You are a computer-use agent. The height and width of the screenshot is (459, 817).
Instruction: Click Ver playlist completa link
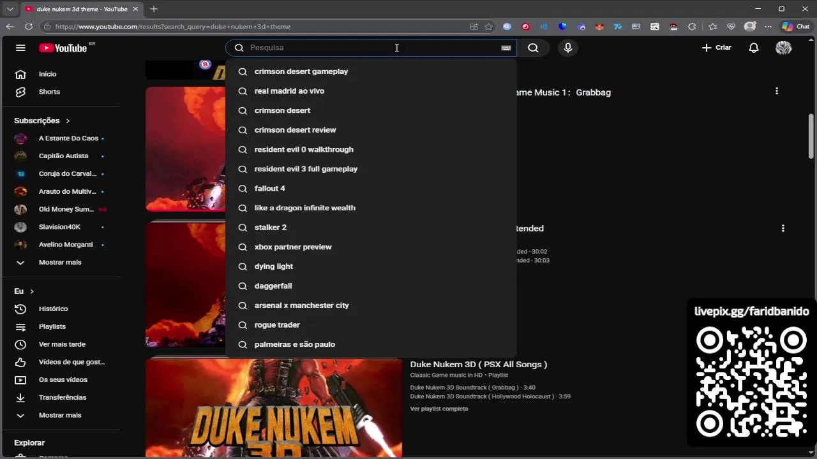(439, 409)
